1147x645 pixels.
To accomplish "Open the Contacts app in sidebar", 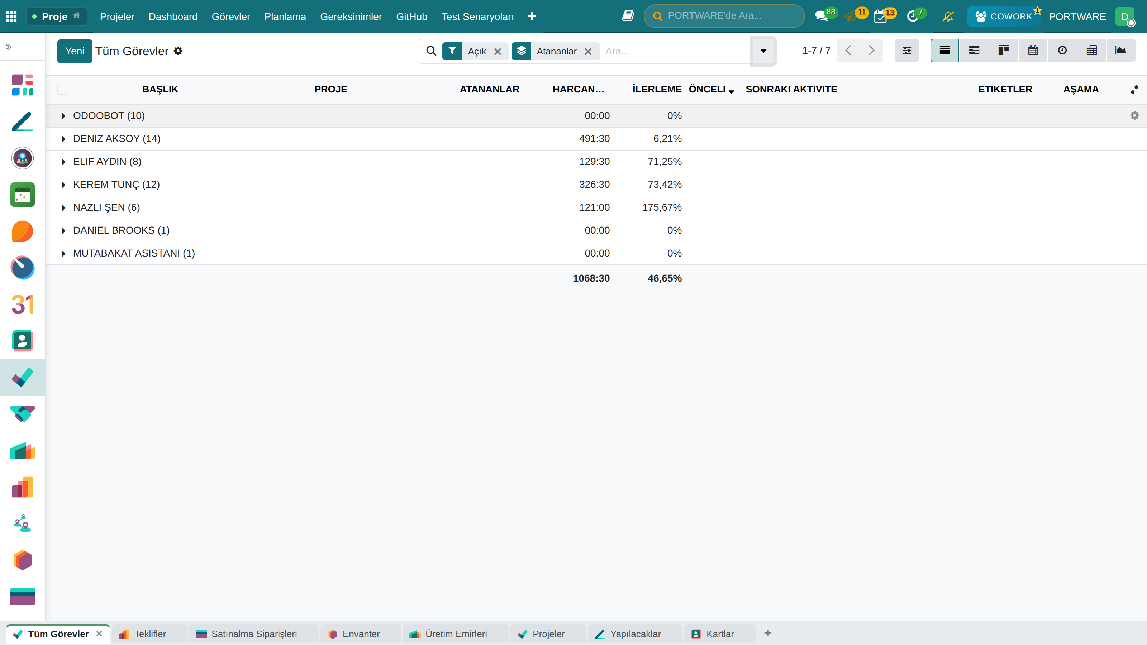I will [22, 341].
